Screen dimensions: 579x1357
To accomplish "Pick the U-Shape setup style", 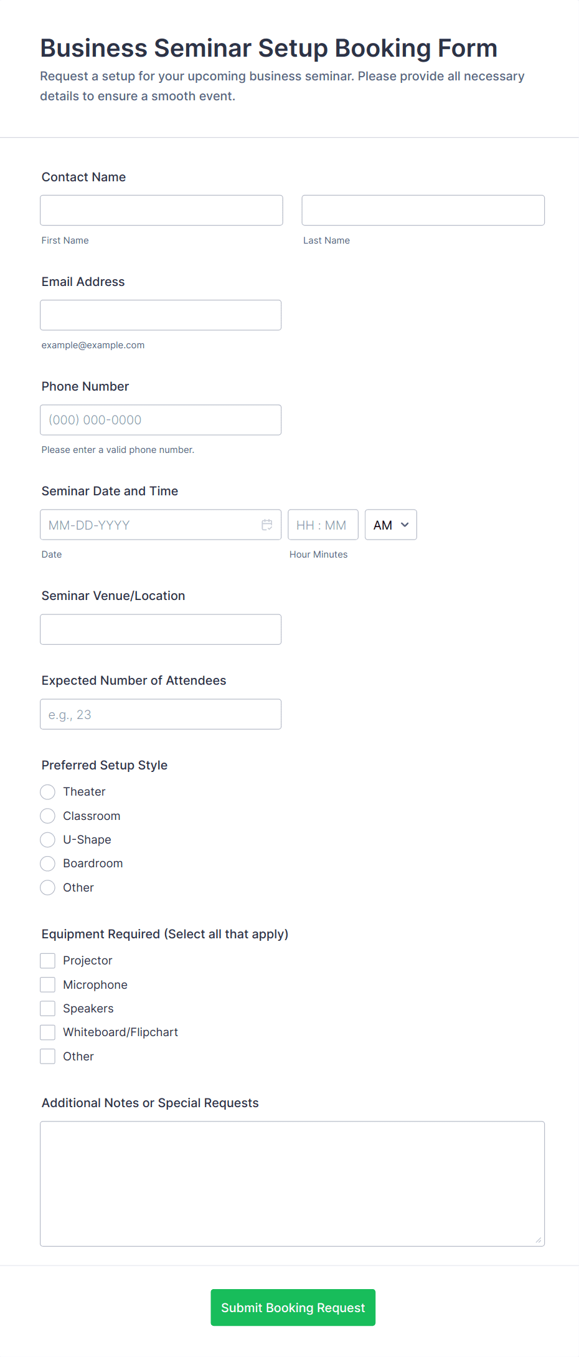I will pos(48,840).
